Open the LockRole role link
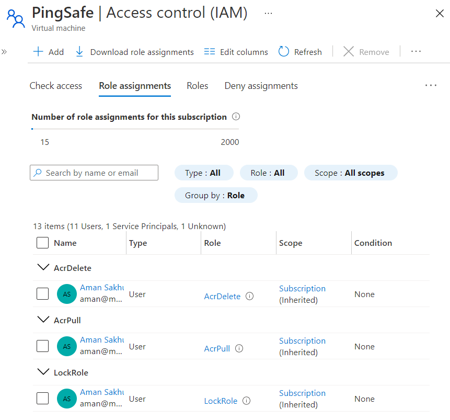The width and height of the screenshot is (450, 420). 221,401
